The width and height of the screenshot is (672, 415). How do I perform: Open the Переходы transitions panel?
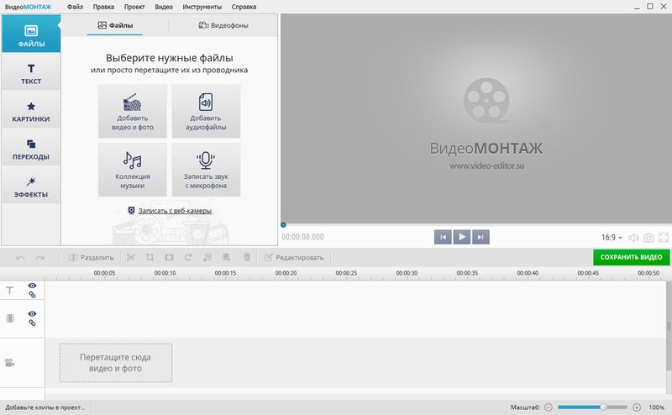(x=31, y=150)
